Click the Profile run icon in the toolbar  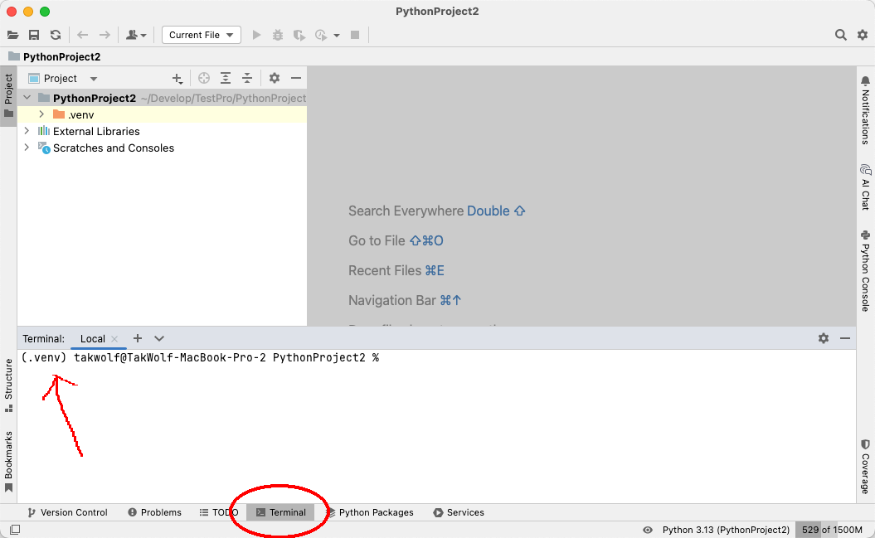point(321,35)
